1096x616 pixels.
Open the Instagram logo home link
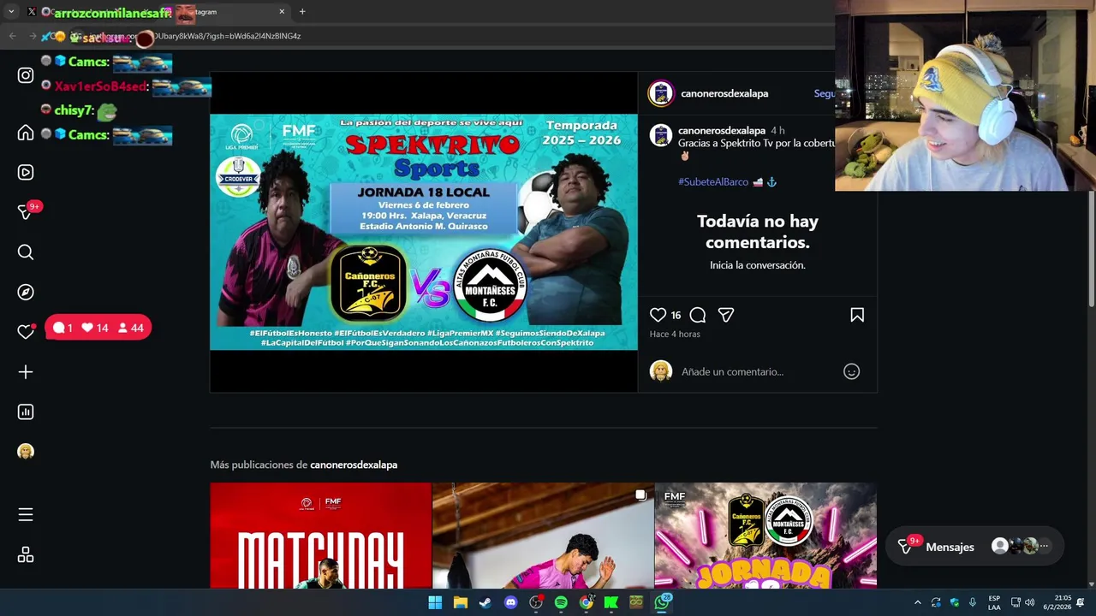[26, 75]
